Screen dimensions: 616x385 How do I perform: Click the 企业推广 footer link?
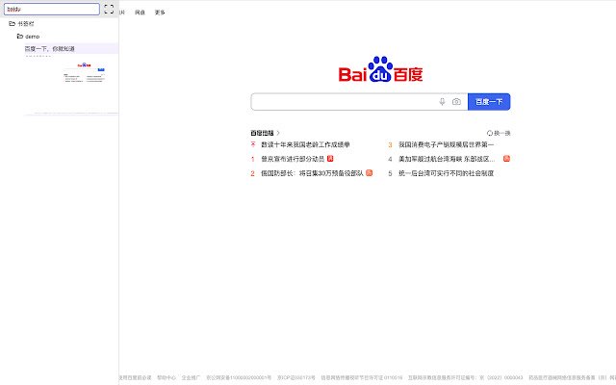coord(191,377)
